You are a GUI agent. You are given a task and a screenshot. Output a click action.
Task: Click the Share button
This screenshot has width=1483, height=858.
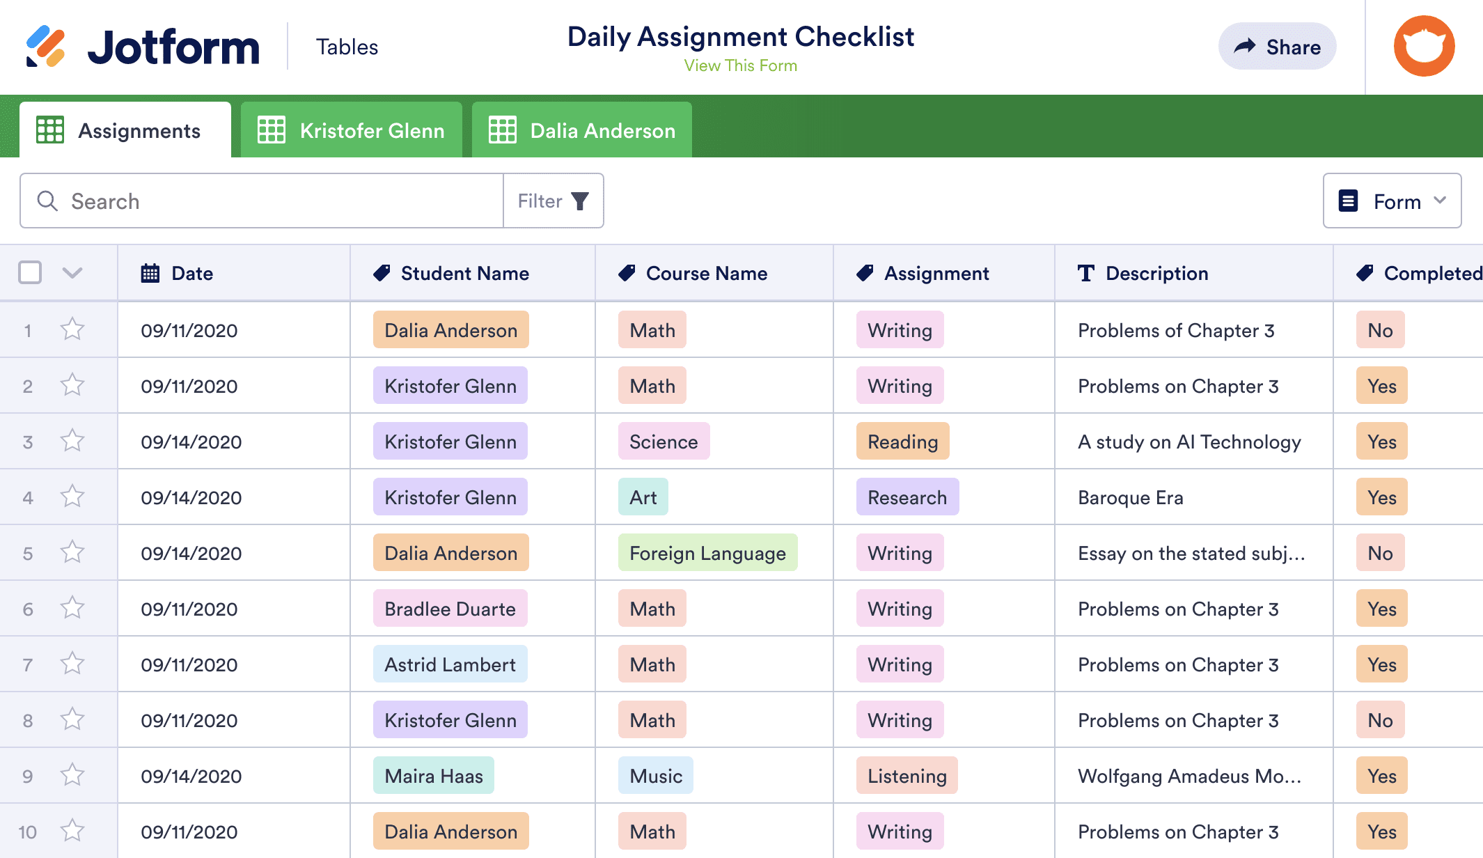pyautogui.click(x=1277, y=47)
